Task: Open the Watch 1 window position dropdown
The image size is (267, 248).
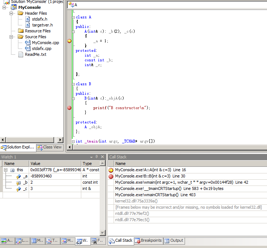Action: 91,157
